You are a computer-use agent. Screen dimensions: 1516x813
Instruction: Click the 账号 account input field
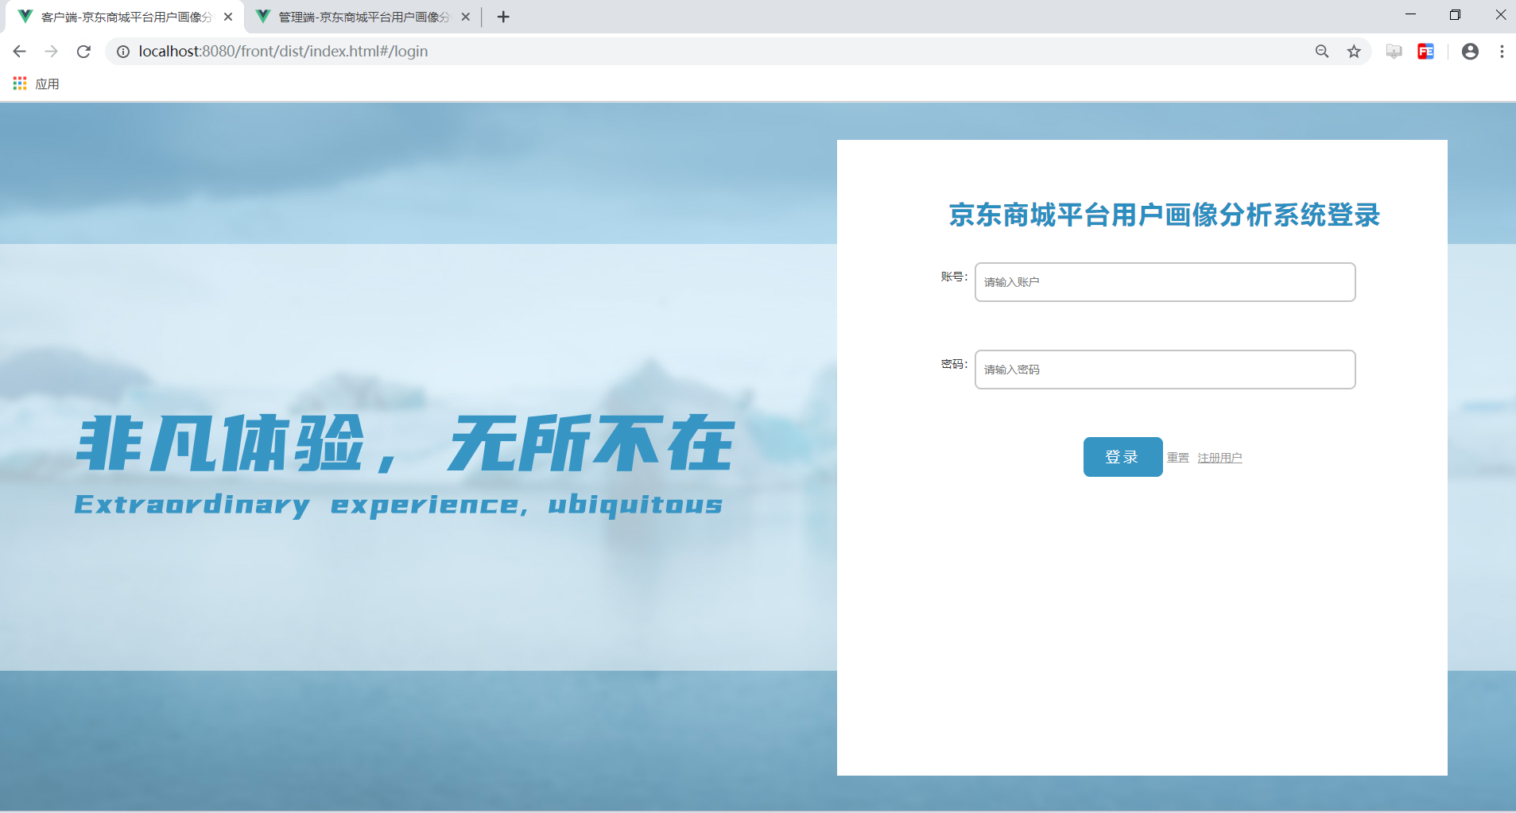click(x=1165, y=282)
